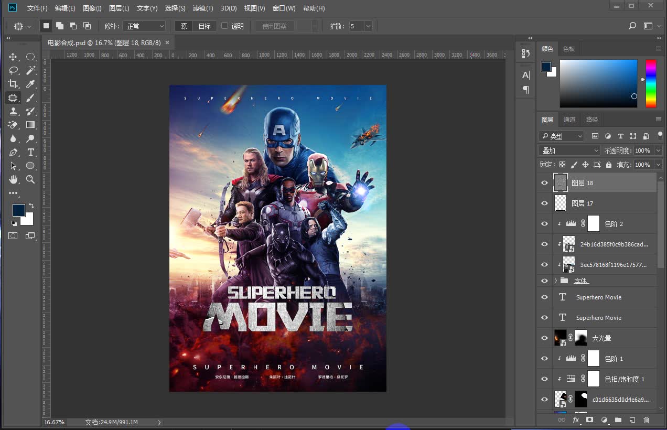Select the Hand tool
The height and width of the screenshot is (430, 667).
[13, 179]
